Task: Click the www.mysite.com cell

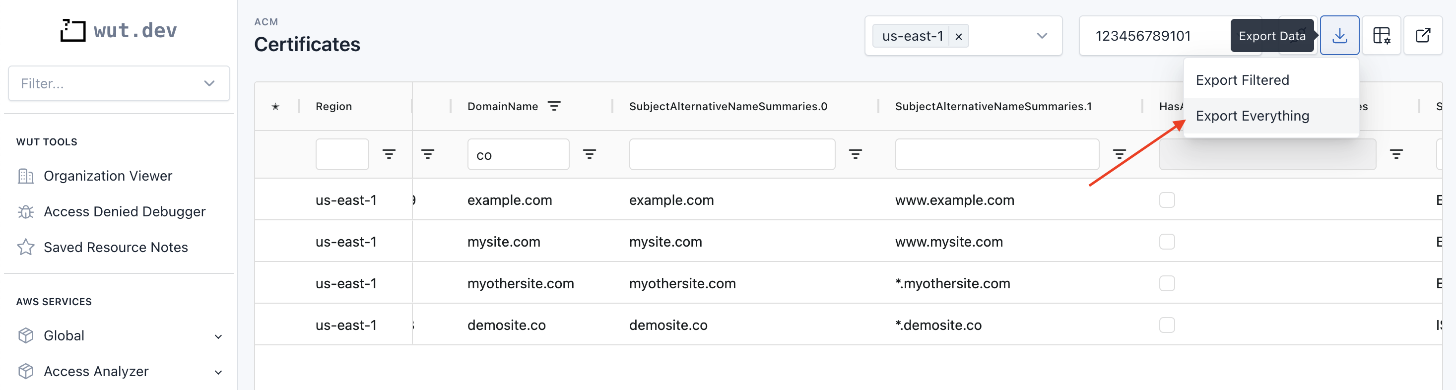Action: click(949, 243)
